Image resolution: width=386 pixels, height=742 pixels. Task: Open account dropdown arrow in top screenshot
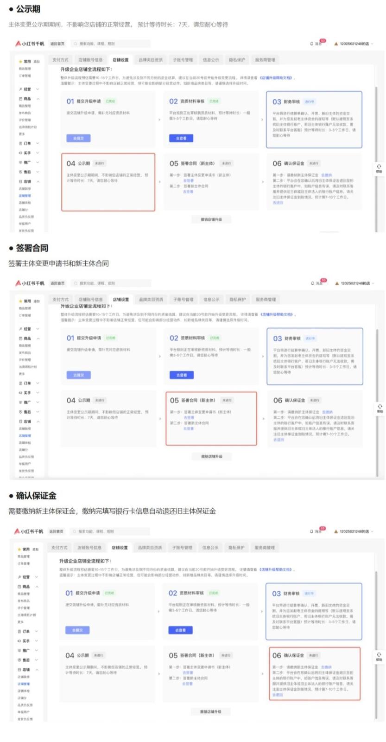click(x=372, y=44)
